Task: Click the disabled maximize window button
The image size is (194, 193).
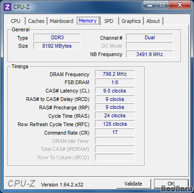Action: click(x=162, y=5)
